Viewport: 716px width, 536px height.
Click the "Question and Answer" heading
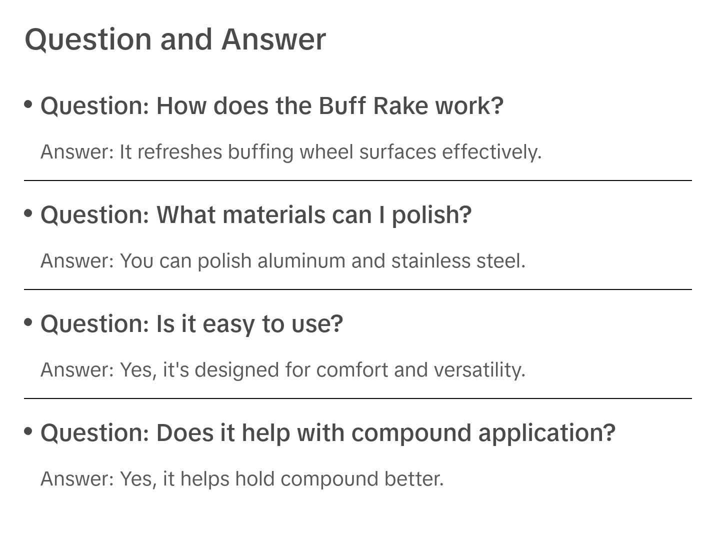pyautogui.click(x=175, y=39)
